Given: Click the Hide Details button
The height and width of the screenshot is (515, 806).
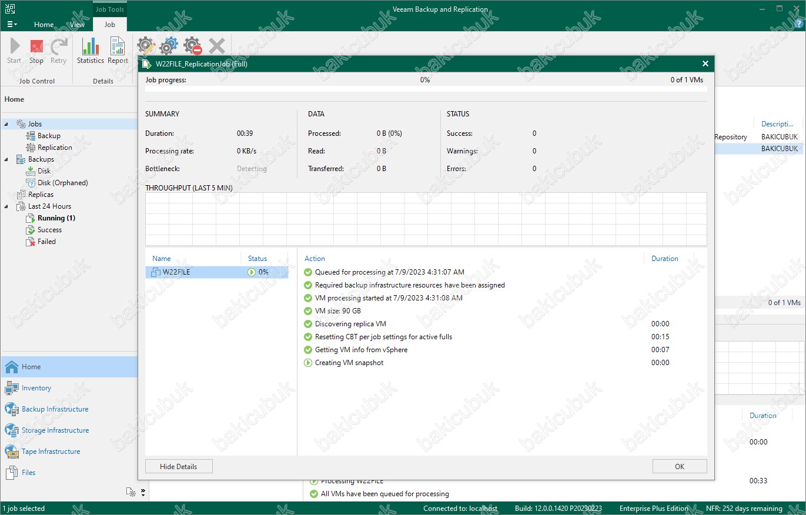Looking at the screenshot, I should (179, 466).
